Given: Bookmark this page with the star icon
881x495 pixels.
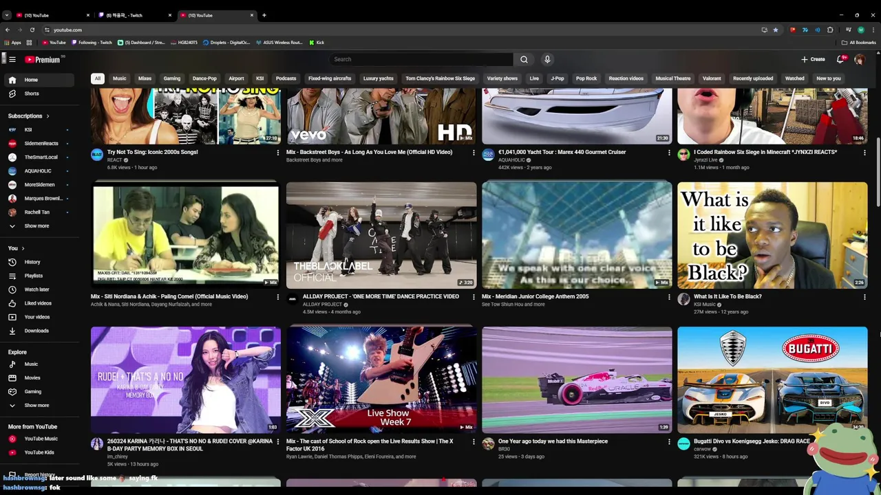Looking at the screenshot, I should pos(776,30).
